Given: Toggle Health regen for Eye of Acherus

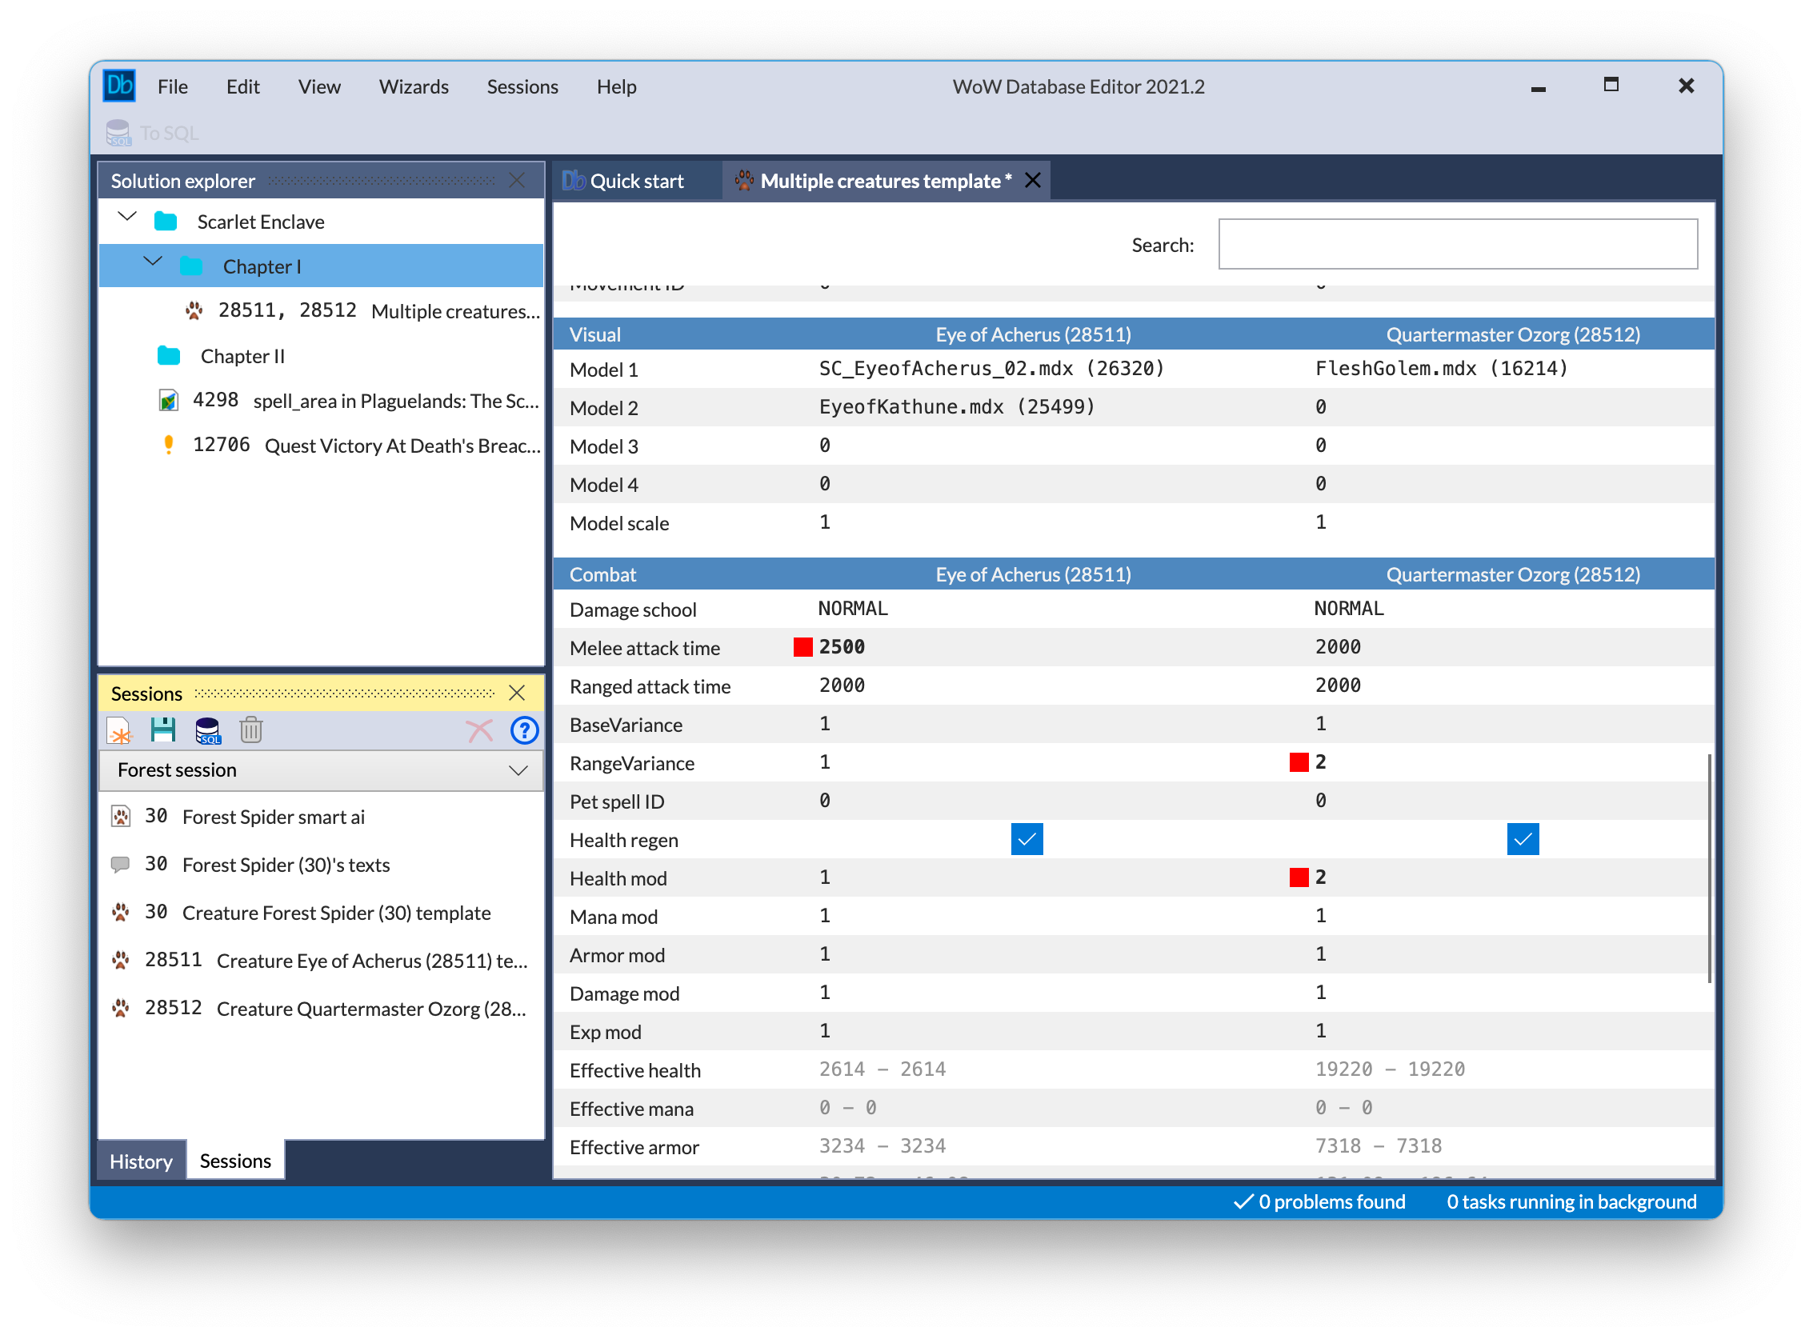Looking at the screenshot, I should point(1027,840).
